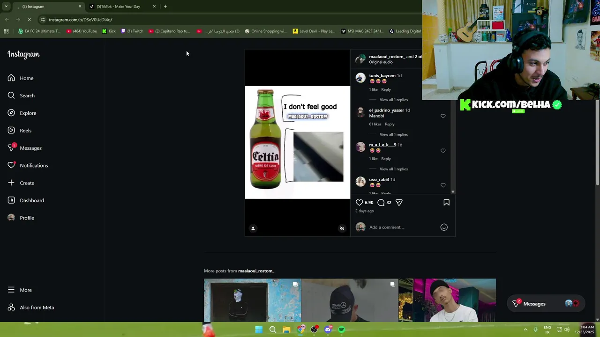The height and width of the screenshot is (337, 600).
Task: Like el_padrino_yasser's comment
Action: coord(443,116)
